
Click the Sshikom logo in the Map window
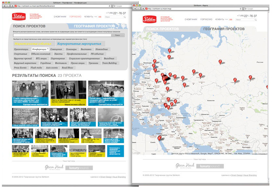click(x=149, y=19)
